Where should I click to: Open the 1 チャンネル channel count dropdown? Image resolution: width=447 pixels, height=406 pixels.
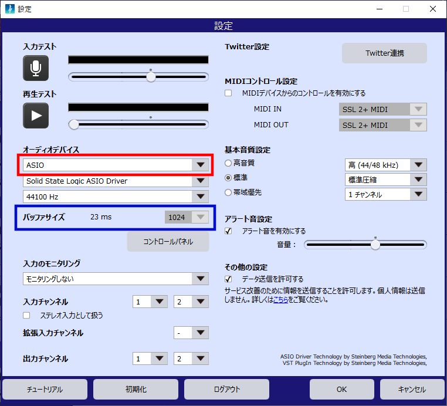(386, 194)
